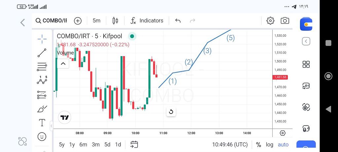Select the brush drawing tool
The image size is (338, 152).
[x=42, y=109]
